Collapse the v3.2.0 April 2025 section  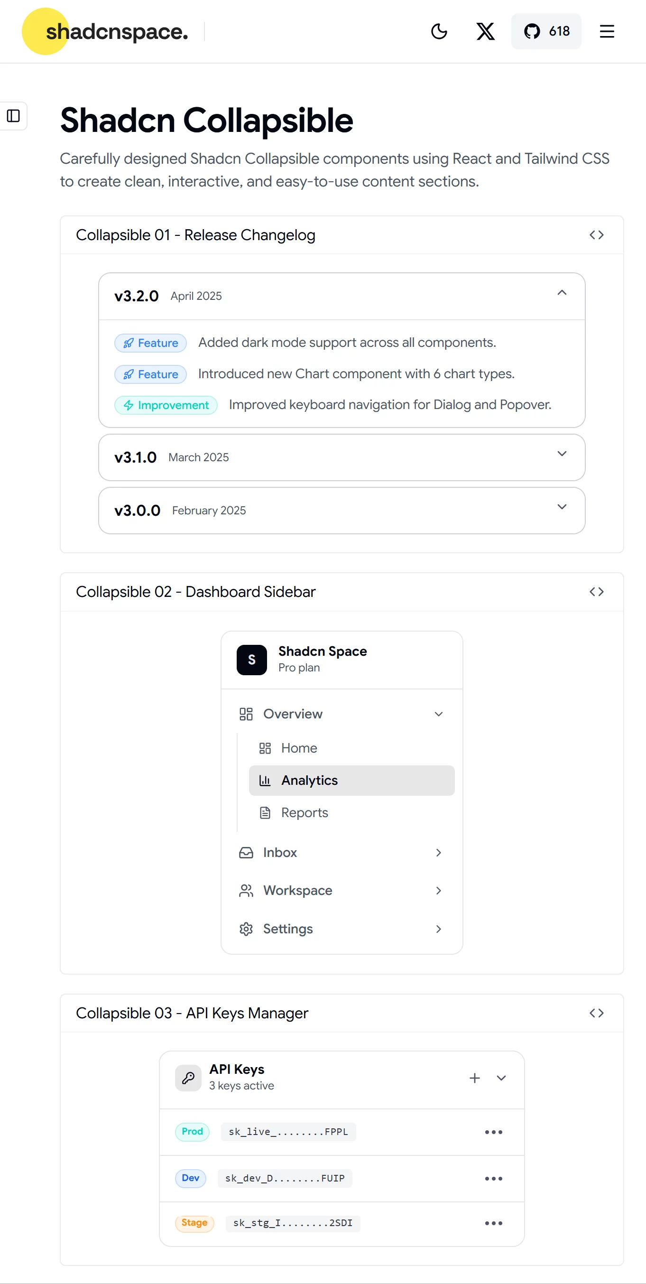341,296
